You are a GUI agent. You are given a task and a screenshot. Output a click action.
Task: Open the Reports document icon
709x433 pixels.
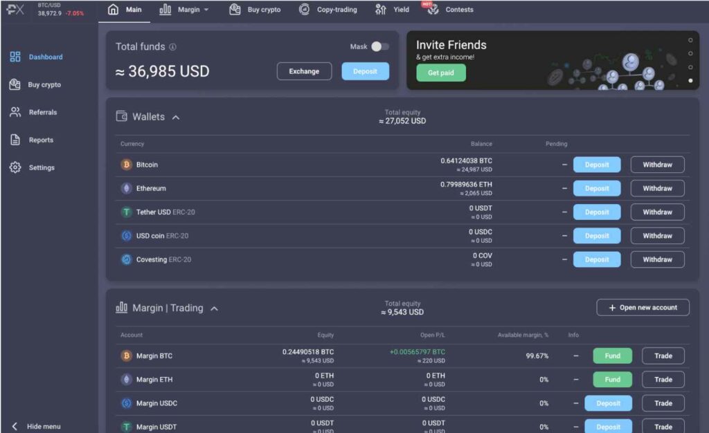[15, 140]
